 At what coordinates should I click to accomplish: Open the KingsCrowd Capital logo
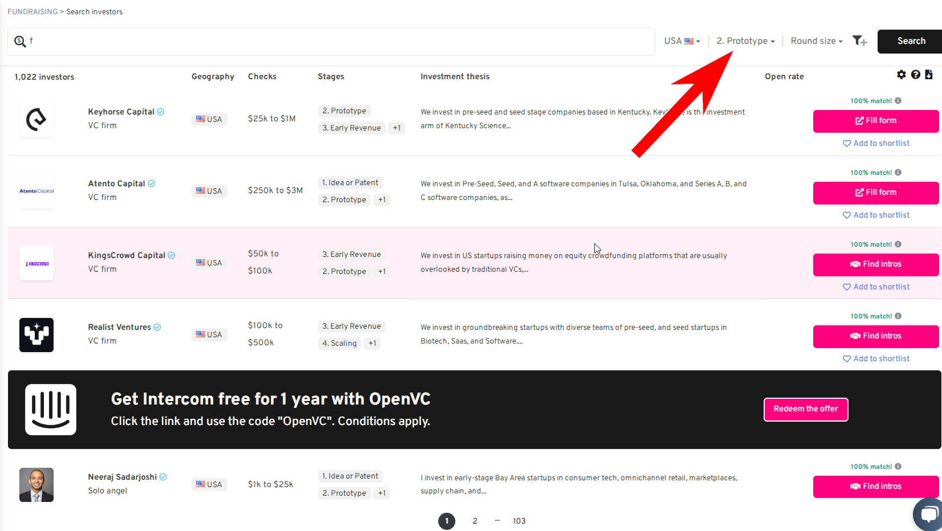[x=36, y=263]
